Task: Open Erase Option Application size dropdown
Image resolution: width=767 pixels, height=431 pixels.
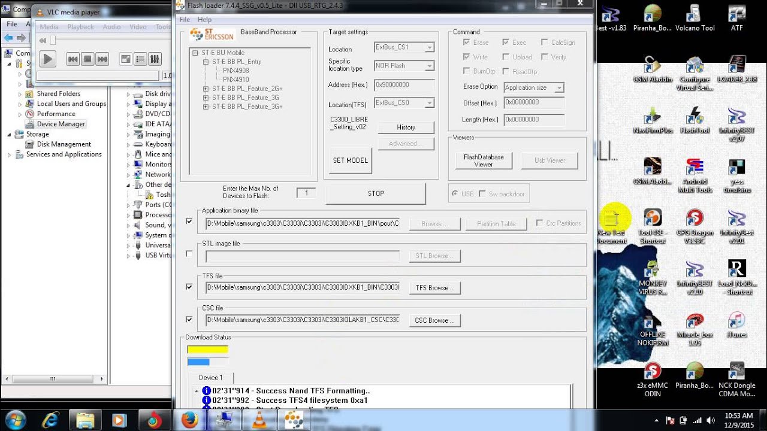Action: pos(559,87)
